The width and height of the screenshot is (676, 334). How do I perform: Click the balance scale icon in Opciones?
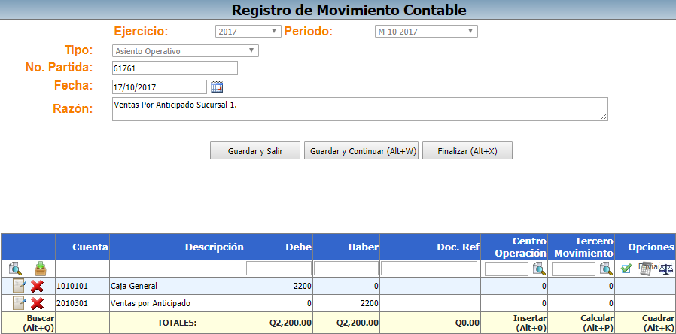666,269
